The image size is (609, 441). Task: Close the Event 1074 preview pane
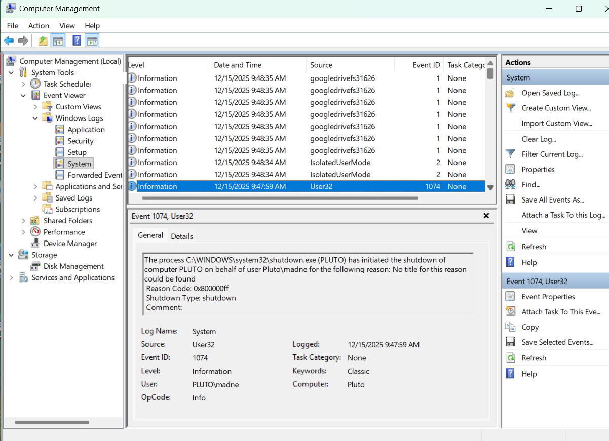coord(486,216)
